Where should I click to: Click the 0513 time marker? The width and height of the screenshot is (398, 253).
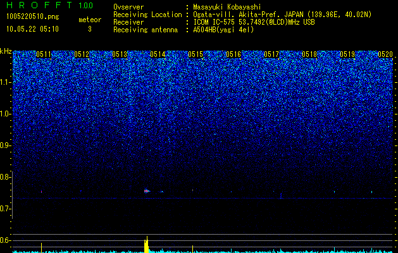[120, 54]
